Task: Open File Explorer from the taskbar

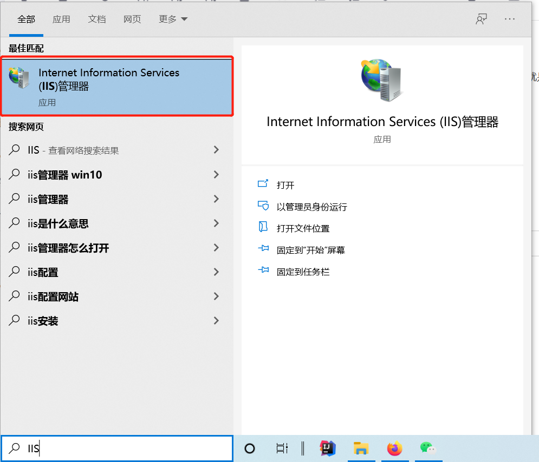Action: pyautogui.click(x=361, y=448)
